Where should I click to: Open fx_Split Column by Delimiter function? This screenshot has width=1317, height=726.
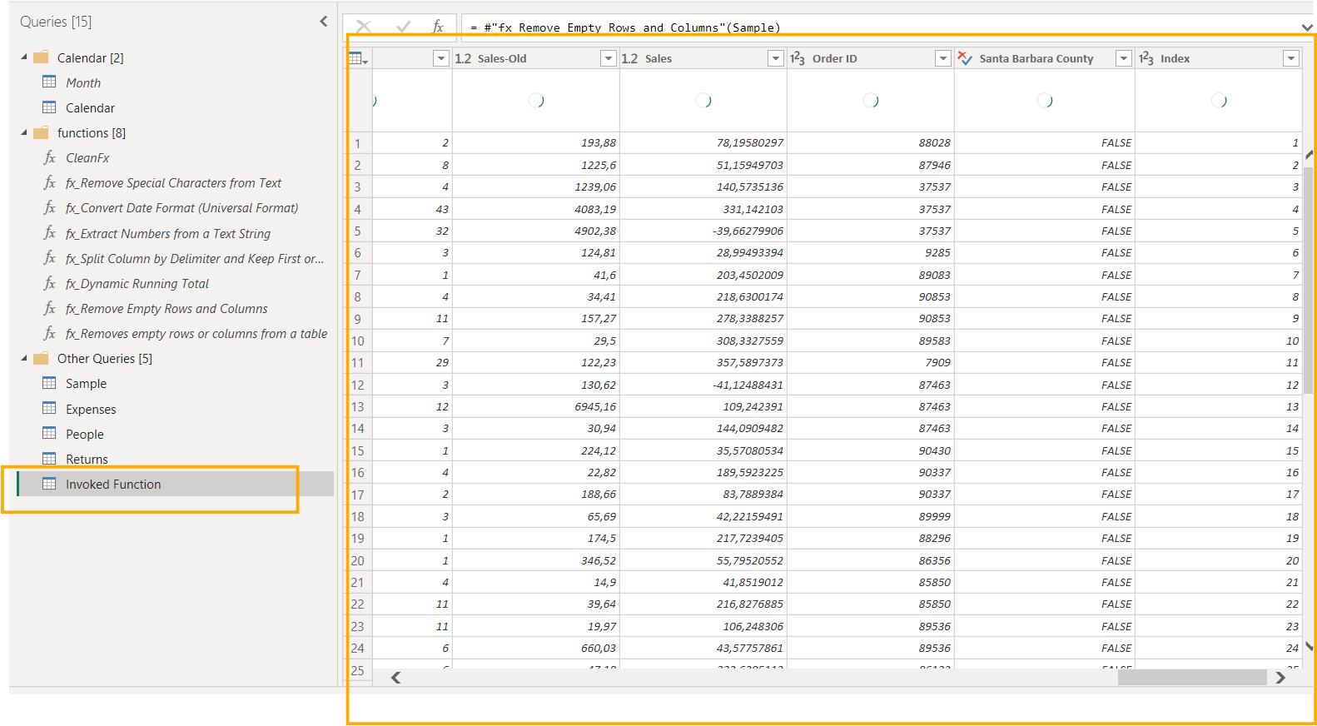[195, 259]
